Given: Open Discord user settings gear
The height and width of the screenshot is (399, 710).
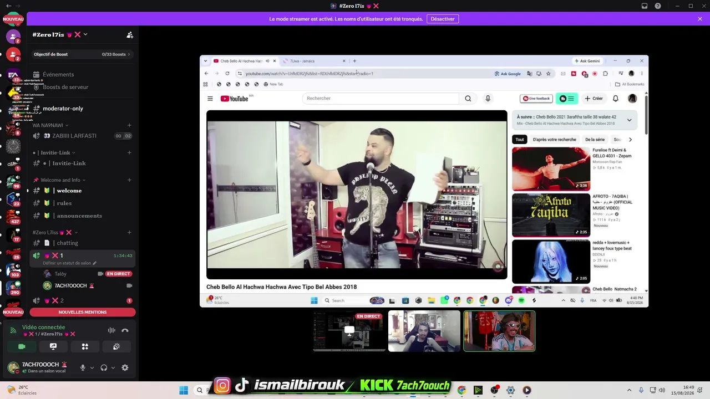Looking at the screenshot, I should click(x=125, y=367).
